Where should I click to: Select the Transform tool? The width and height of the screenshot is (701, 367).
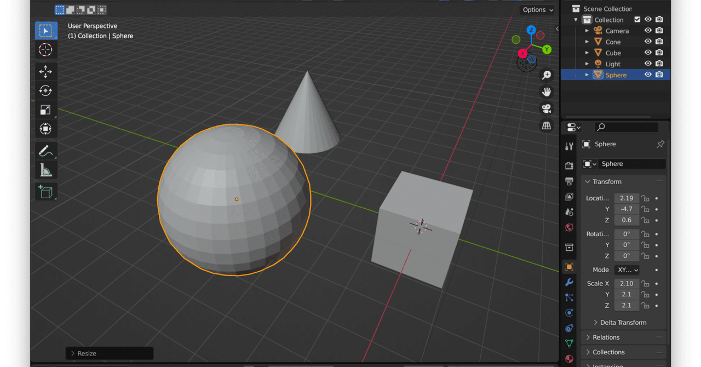pos(46,129)
